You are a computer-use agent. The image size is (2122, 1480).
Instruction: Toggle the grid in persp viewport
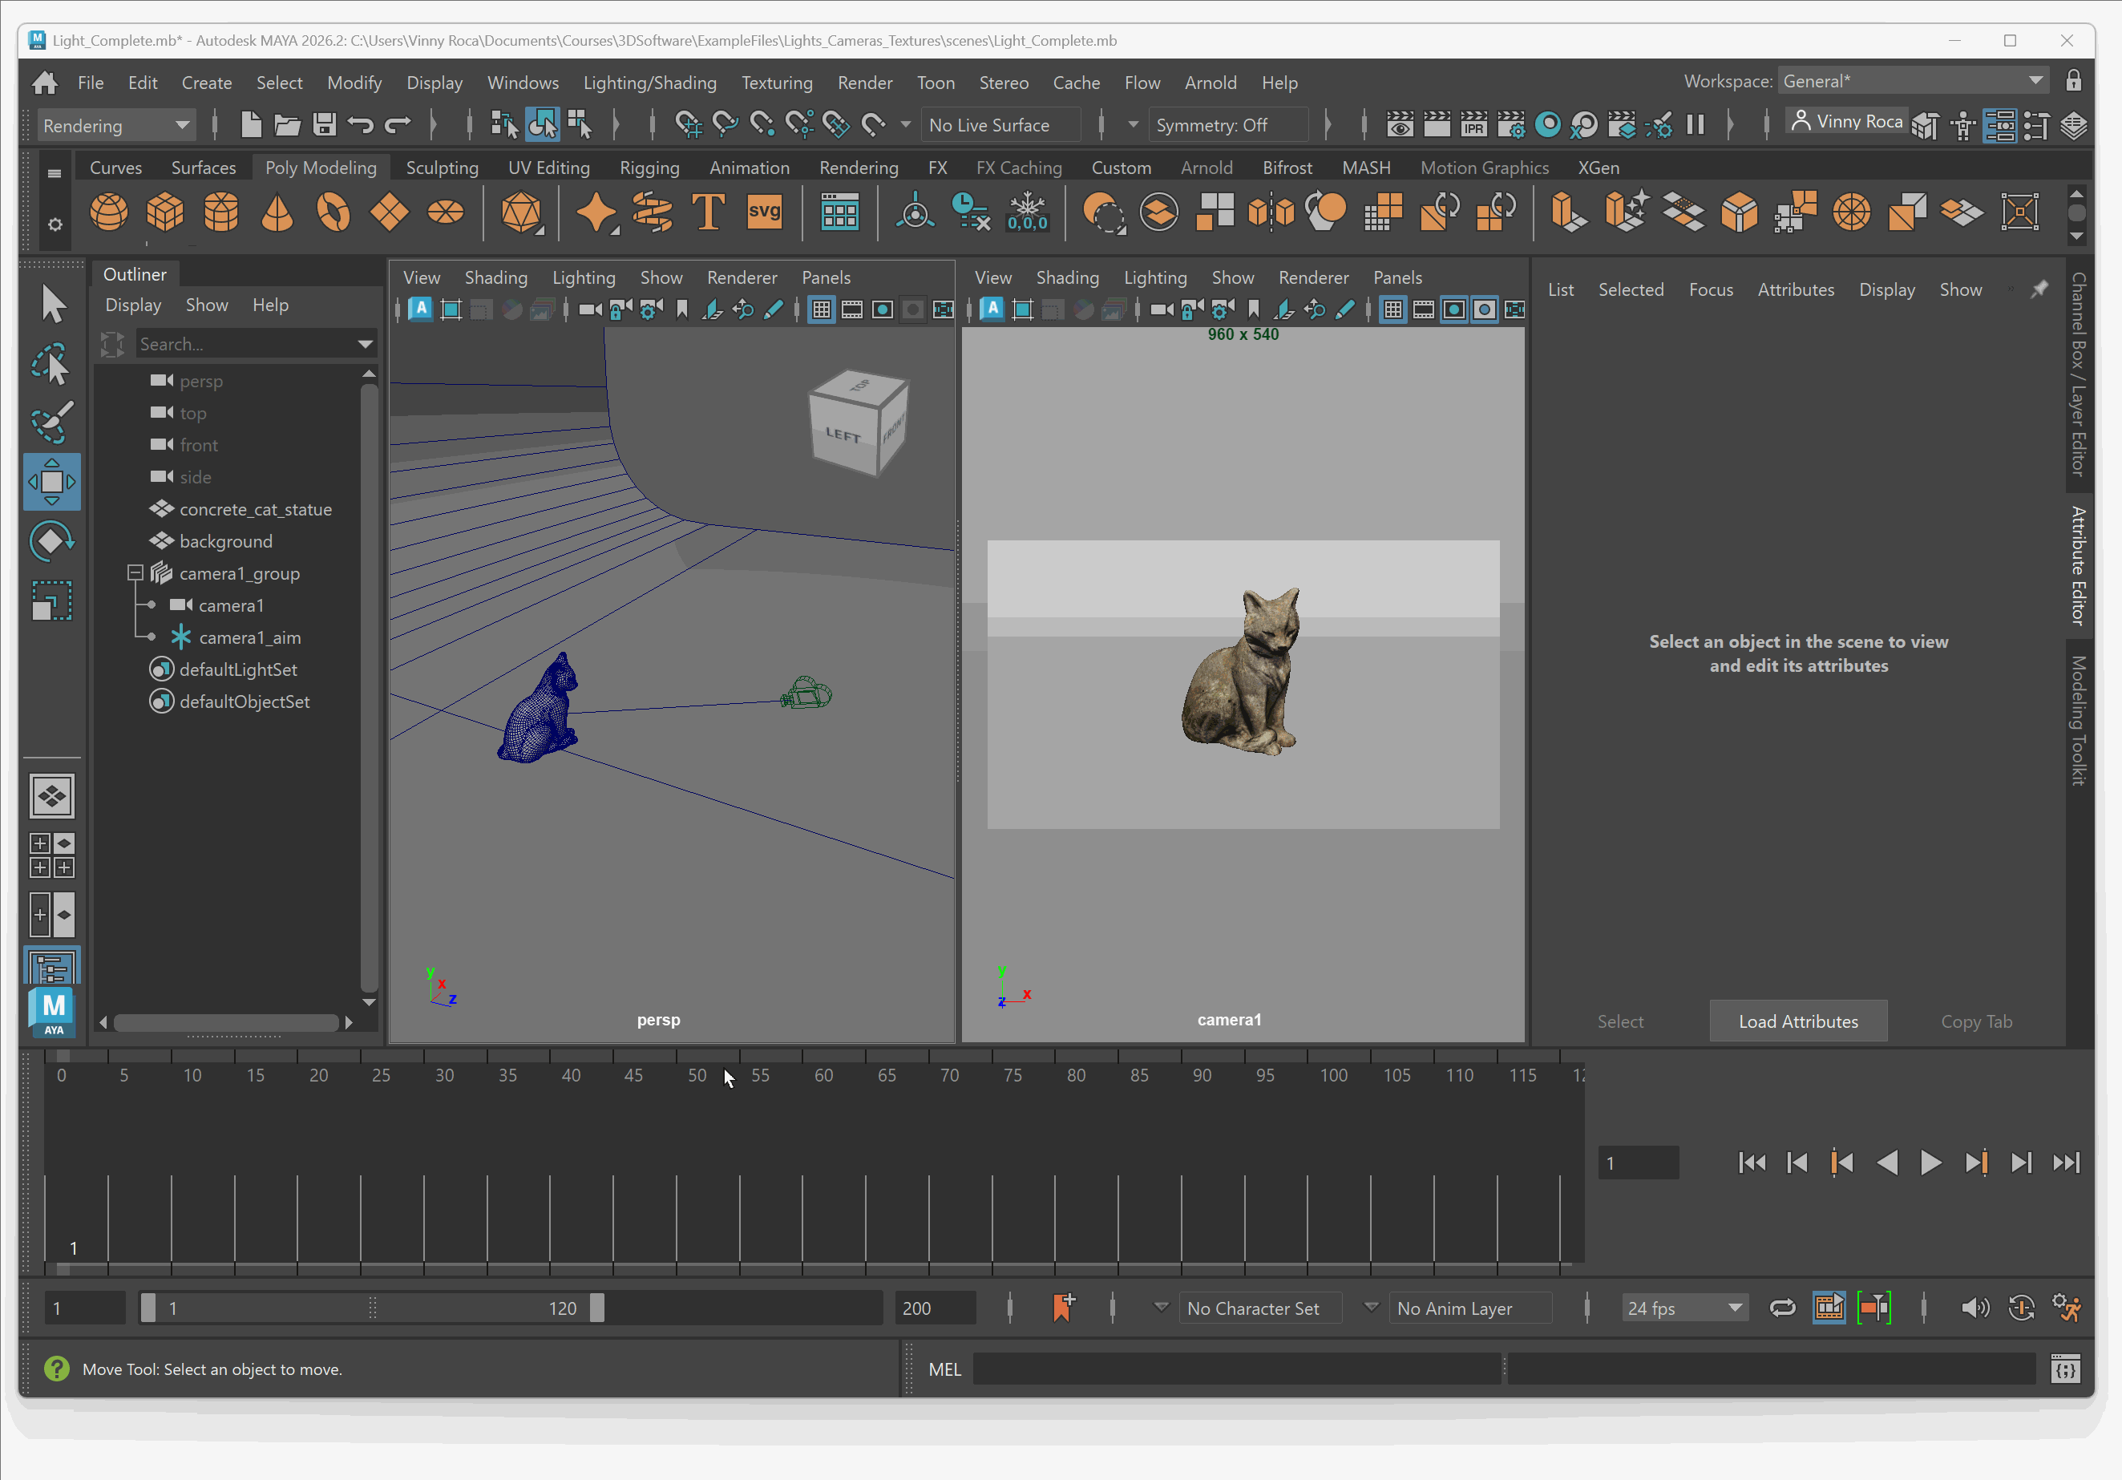[822, 309]
